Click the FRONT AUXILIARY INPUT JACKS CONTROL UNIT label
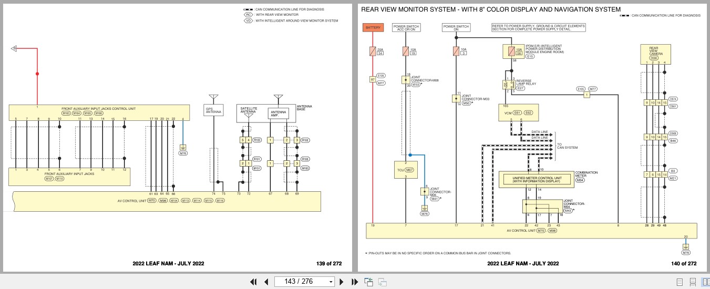 (98, 108)
